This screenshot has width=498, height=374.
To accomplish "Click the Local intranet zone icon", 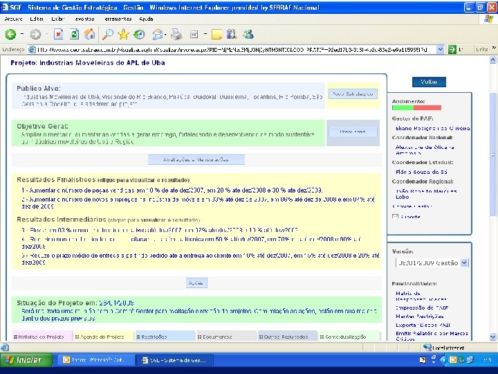I will [x=427, y=347].
